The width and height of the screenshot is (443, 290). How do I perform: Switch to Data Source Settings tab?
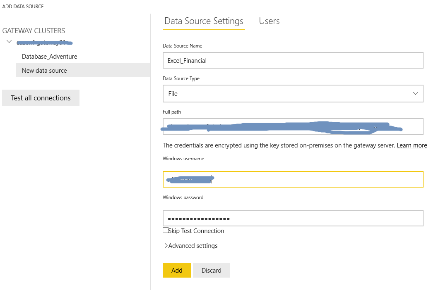pos(204,21)
